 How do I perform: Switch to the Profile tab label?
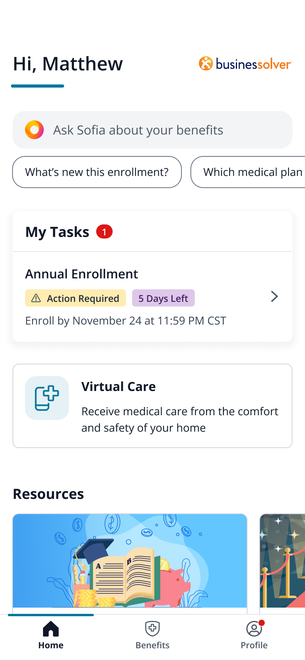tap(254, 645)
